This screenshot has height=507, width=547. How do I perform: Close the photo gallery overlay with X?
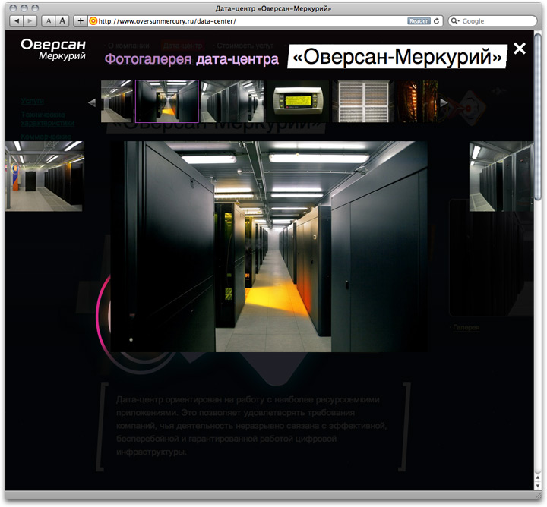pos(520,49)
